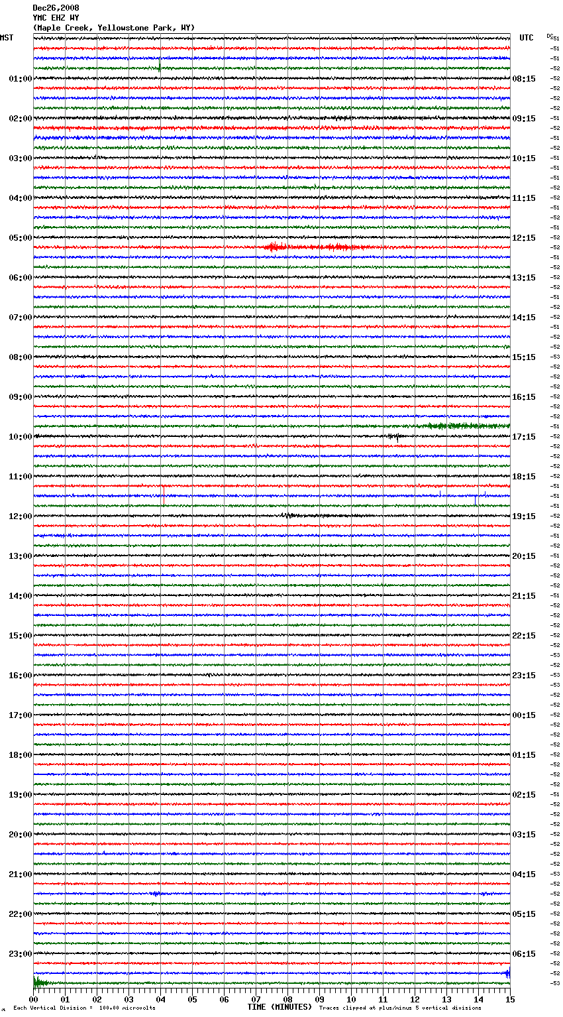Image resolution: width=563 pixels, height=1017 pixels.
Task: Click the 09:15 UTC time label
Action: (x=524, y=119)
